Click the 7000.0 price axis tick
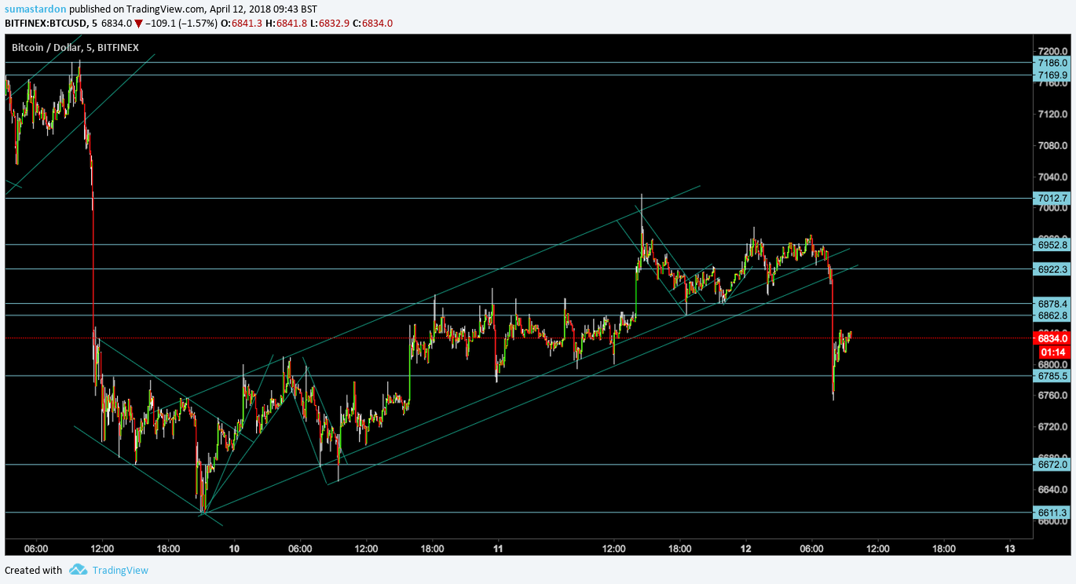1076x584 pixels. [1052, 208]
